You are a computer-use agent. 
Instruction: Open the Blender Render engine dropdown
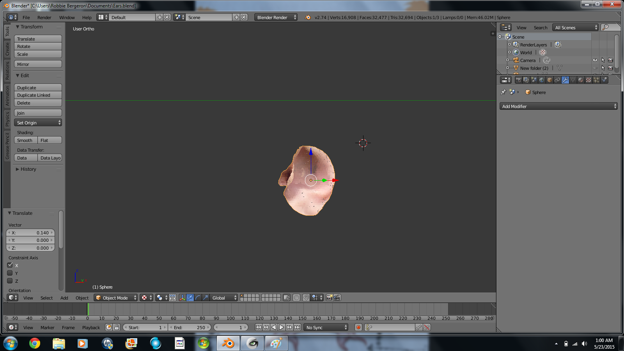click(x=276, y=17)
